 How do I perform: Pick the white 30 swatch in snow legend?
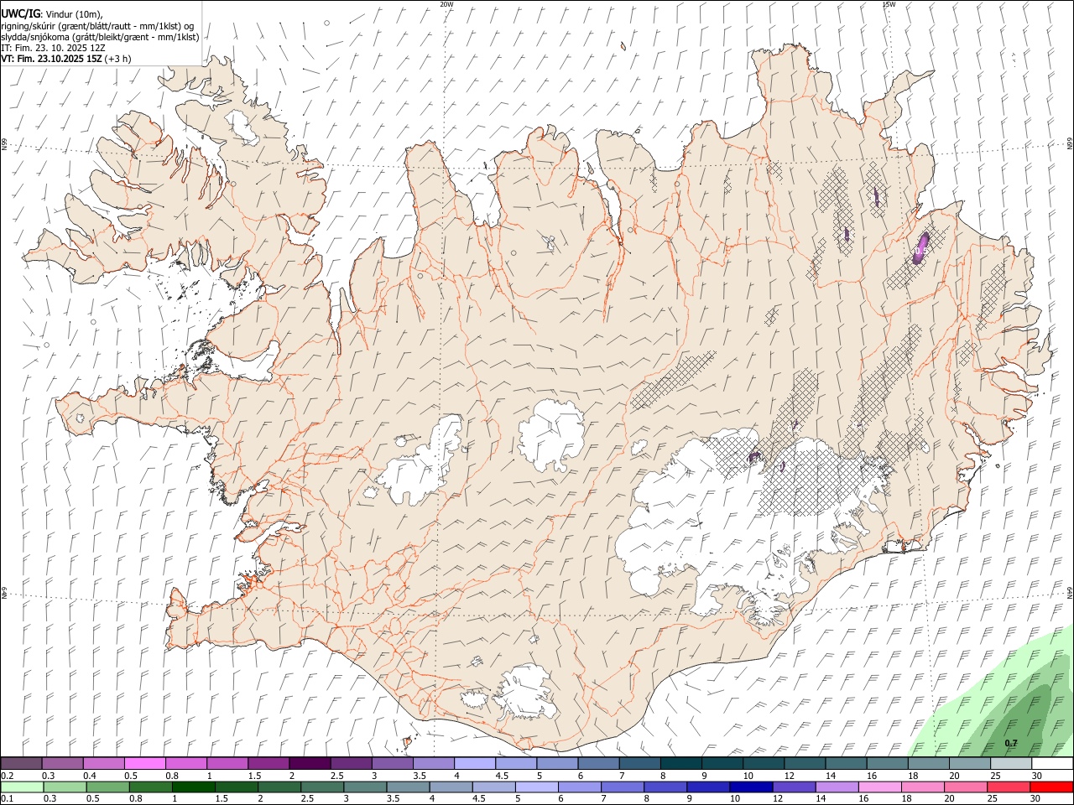(x=1052, y=763)
